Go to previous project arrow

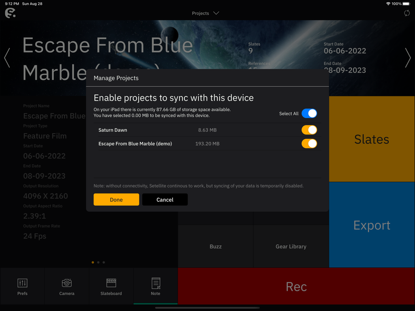click(x=7, y=58)
